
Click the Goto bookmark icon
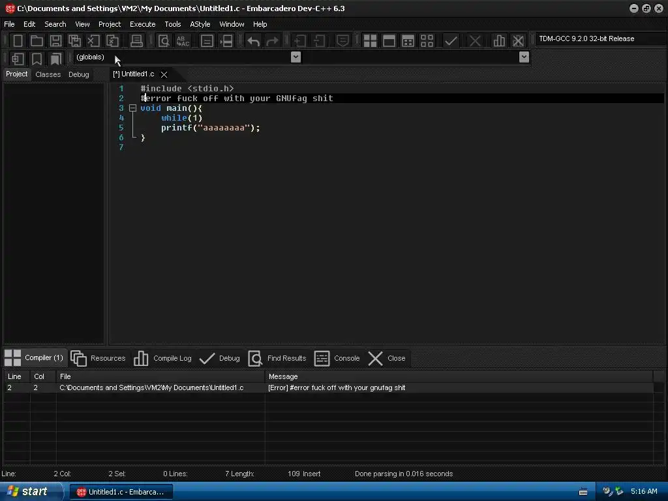tap(55, 58)
